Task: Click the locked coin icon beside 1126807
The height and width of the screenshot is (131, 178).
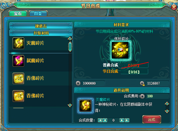Action: click(142, 84)
